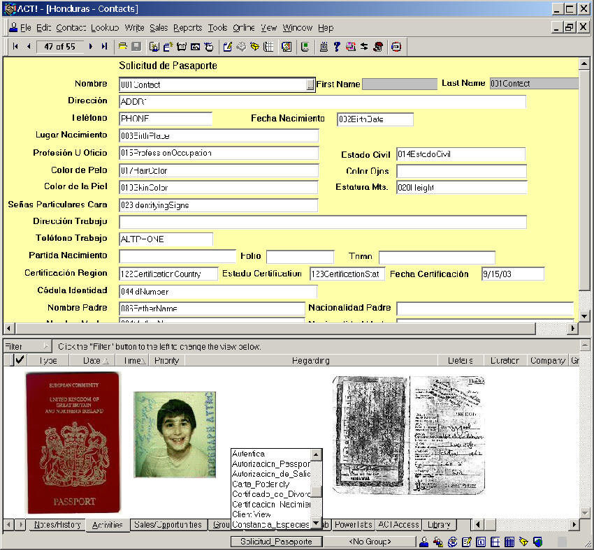Click the form's vertical scrollbar down arrow

point(584,316)
